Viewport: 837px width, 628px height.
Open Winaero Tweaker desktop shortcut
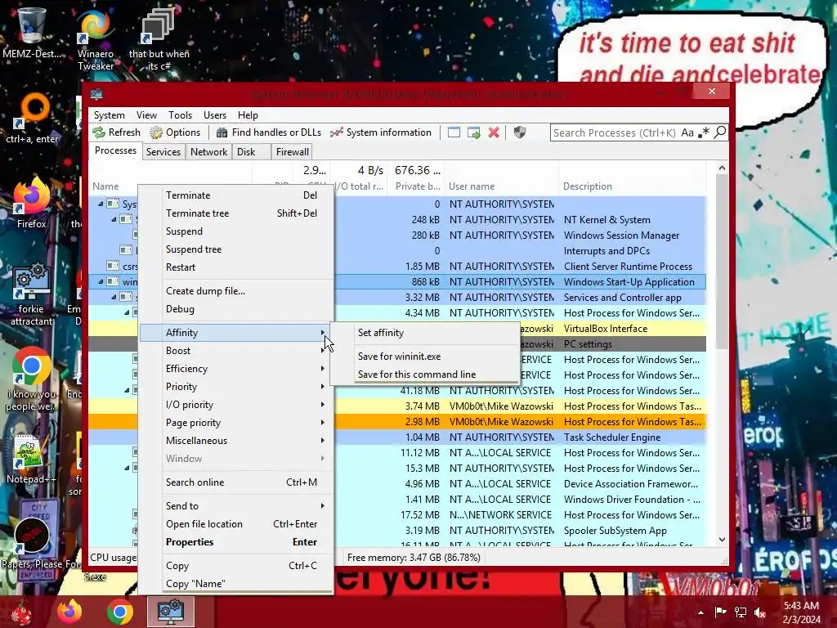coord(96,41)
